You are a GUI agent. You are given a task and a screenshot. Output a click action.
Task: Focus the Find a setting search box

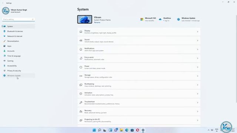tap(19, 19)
